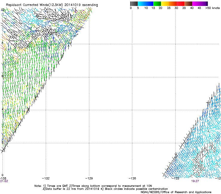Select the yellow 20-25 knots color band
Screen dimensions: 221x194
165,4
